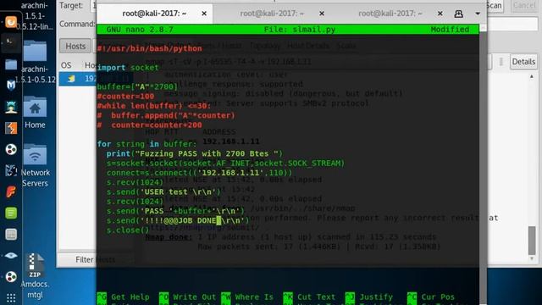Click the scroll-up arrow in Zenmap output
This screenshot has width=542, height=305.
tap(532, 76)
